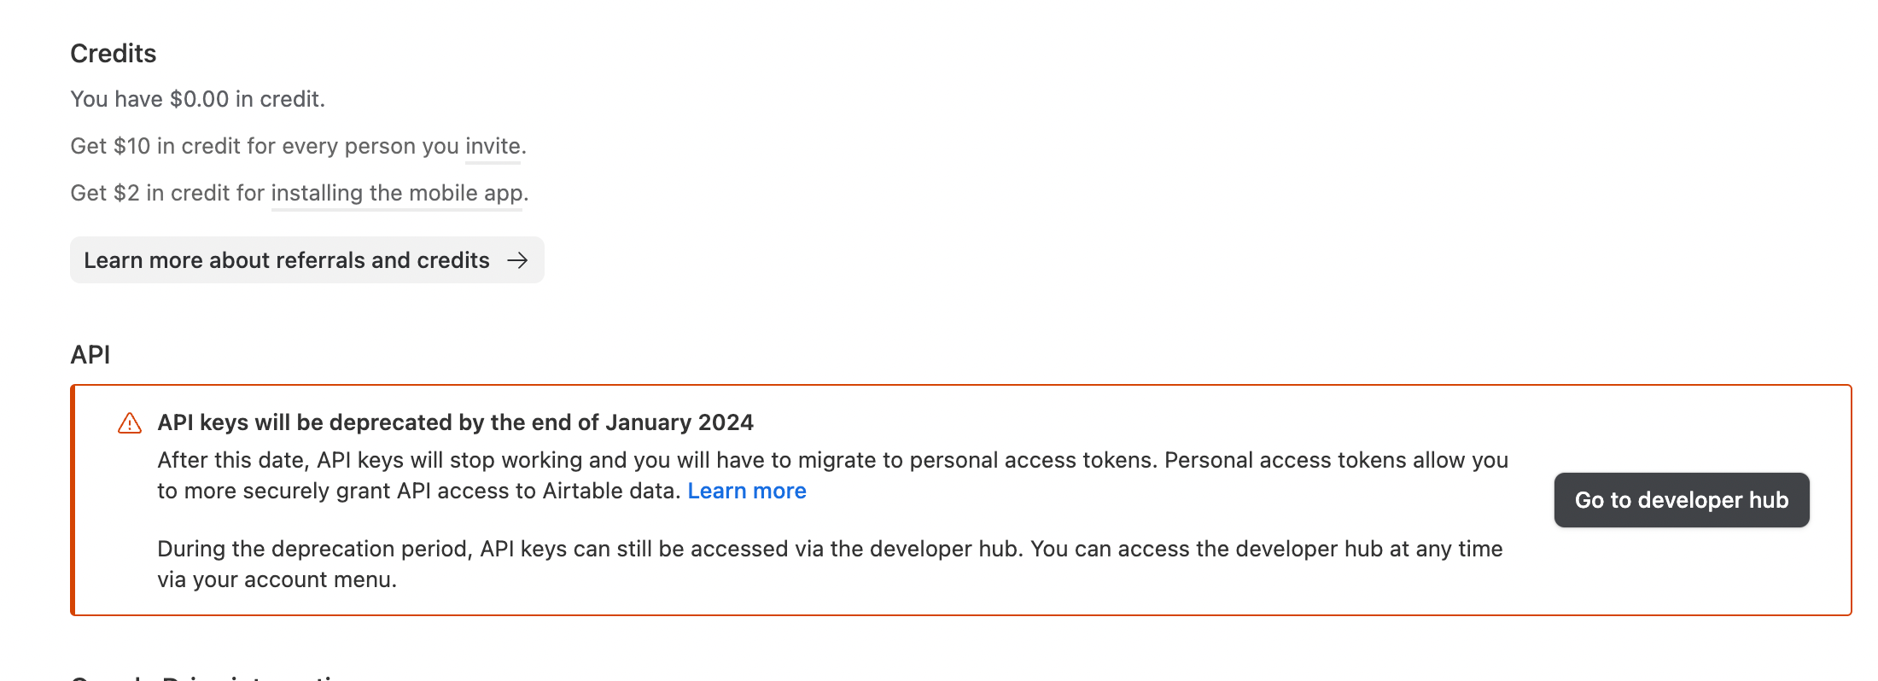Open "Learn more about referrals and credits"
1878x681 pixels.
pyautogui.click(x=307, y=260)
